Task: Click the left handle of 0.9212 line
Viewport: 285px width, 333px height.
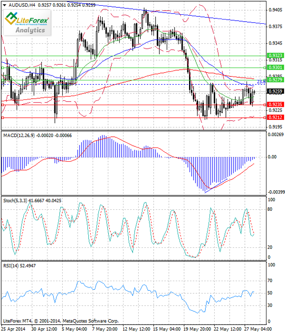Action: [x=3, y=118]
